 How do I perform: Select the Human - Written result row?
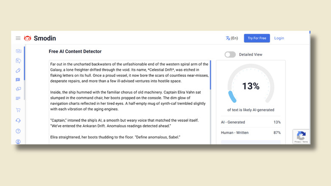click(250, 133)
